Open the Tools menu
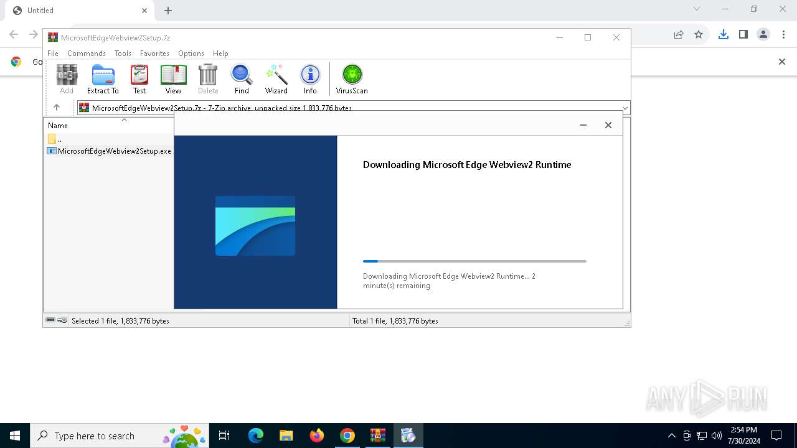The height and width of the screenshot is (448, 797). (x=123, y=54)
